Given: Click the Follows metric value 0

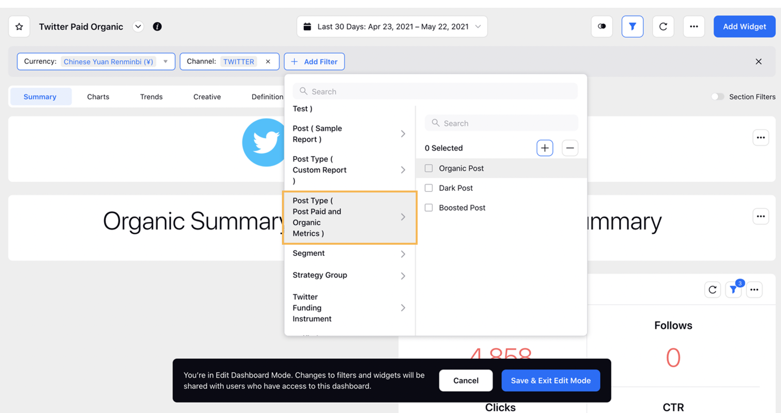Looking at the screenshot, I should [x=673, y=358].
